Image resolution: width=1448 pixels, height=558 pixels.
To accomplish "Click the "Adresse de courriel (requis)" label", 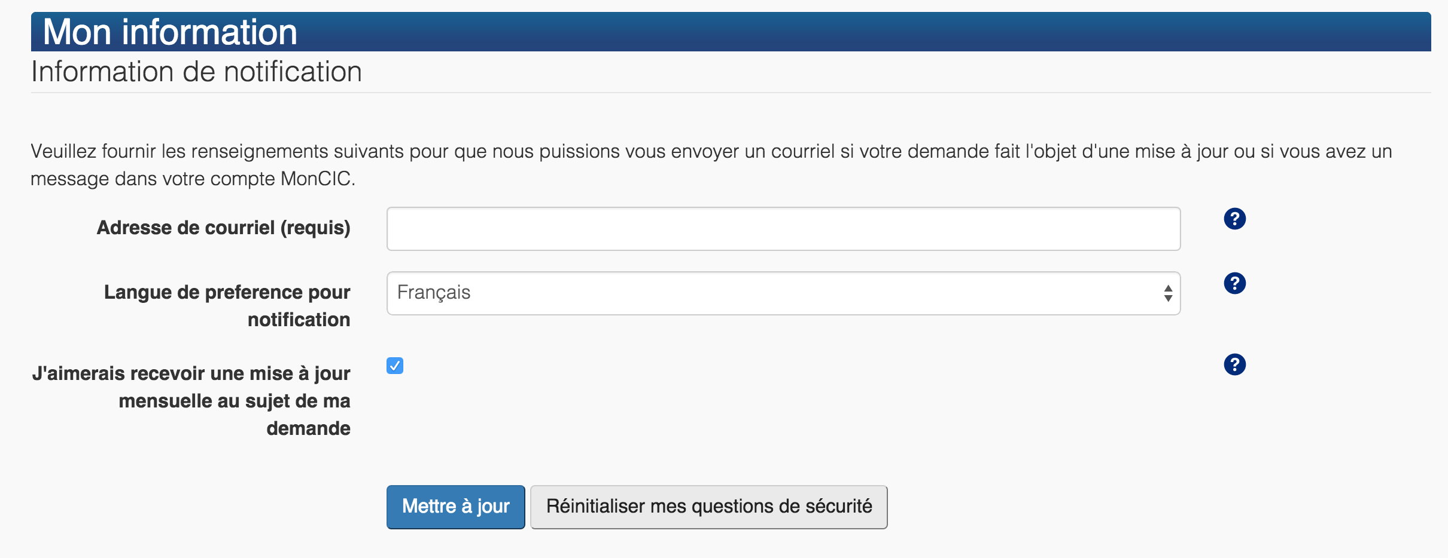I will 223,228.
